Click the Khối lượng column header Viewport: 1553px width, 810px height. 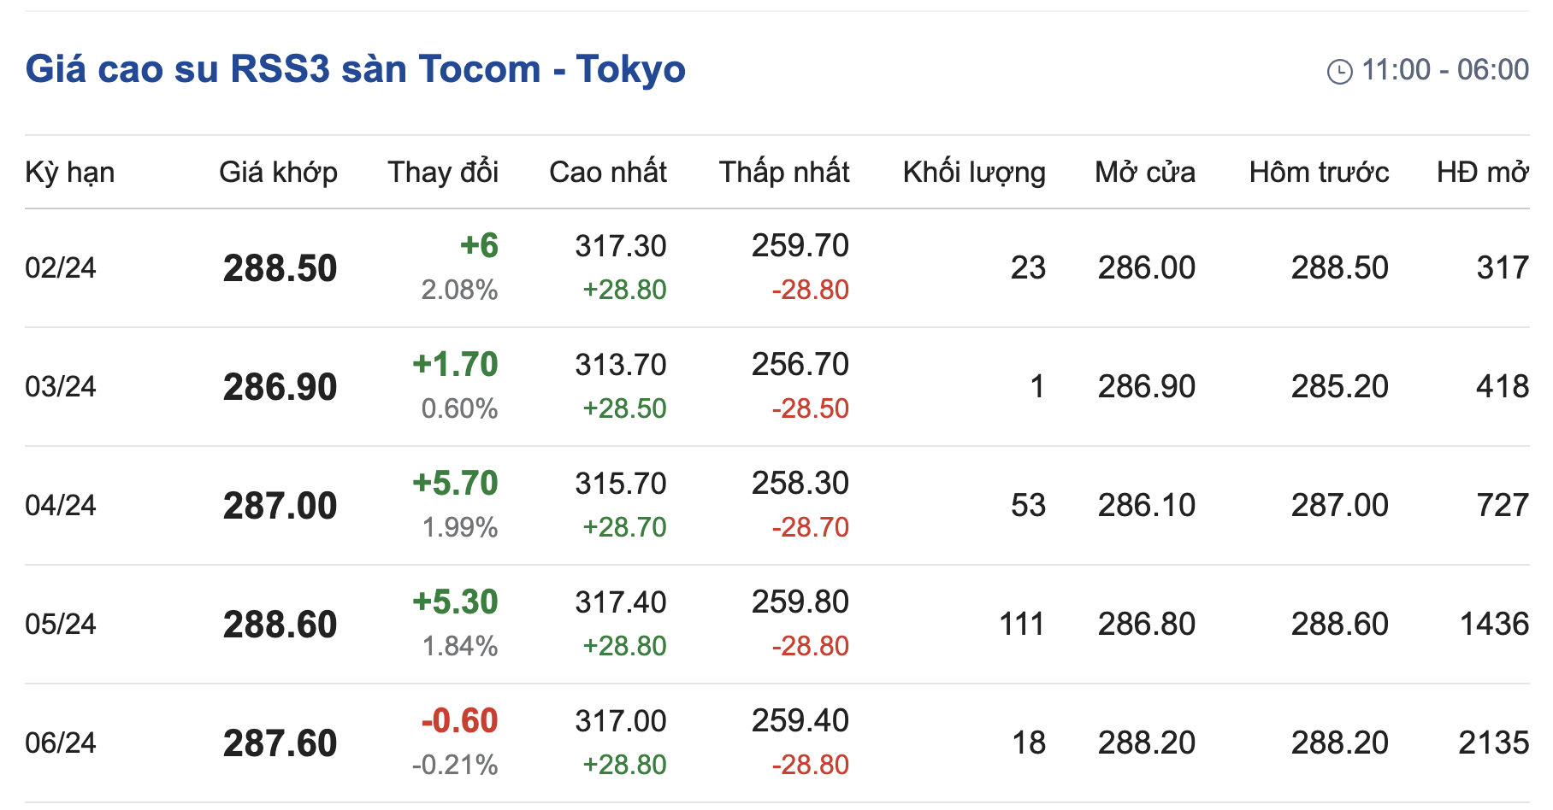973,173
